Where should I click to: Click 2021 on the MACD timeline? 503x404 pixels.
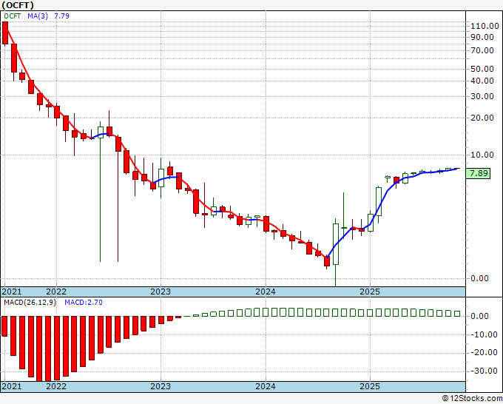pyautogui.click(x=12, y=386)
